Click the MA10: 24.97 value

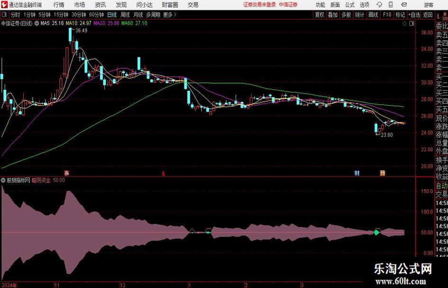[79, 23]
